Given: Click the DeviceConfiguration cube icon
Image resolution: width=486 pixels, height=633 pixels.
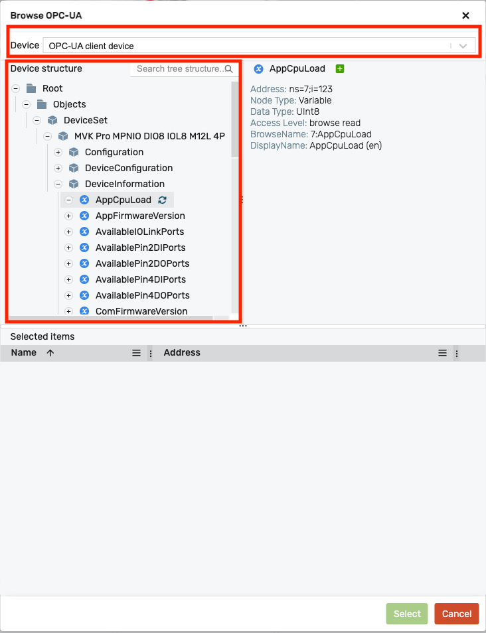Looking at the screenshot, I should [x=74, y=168].
